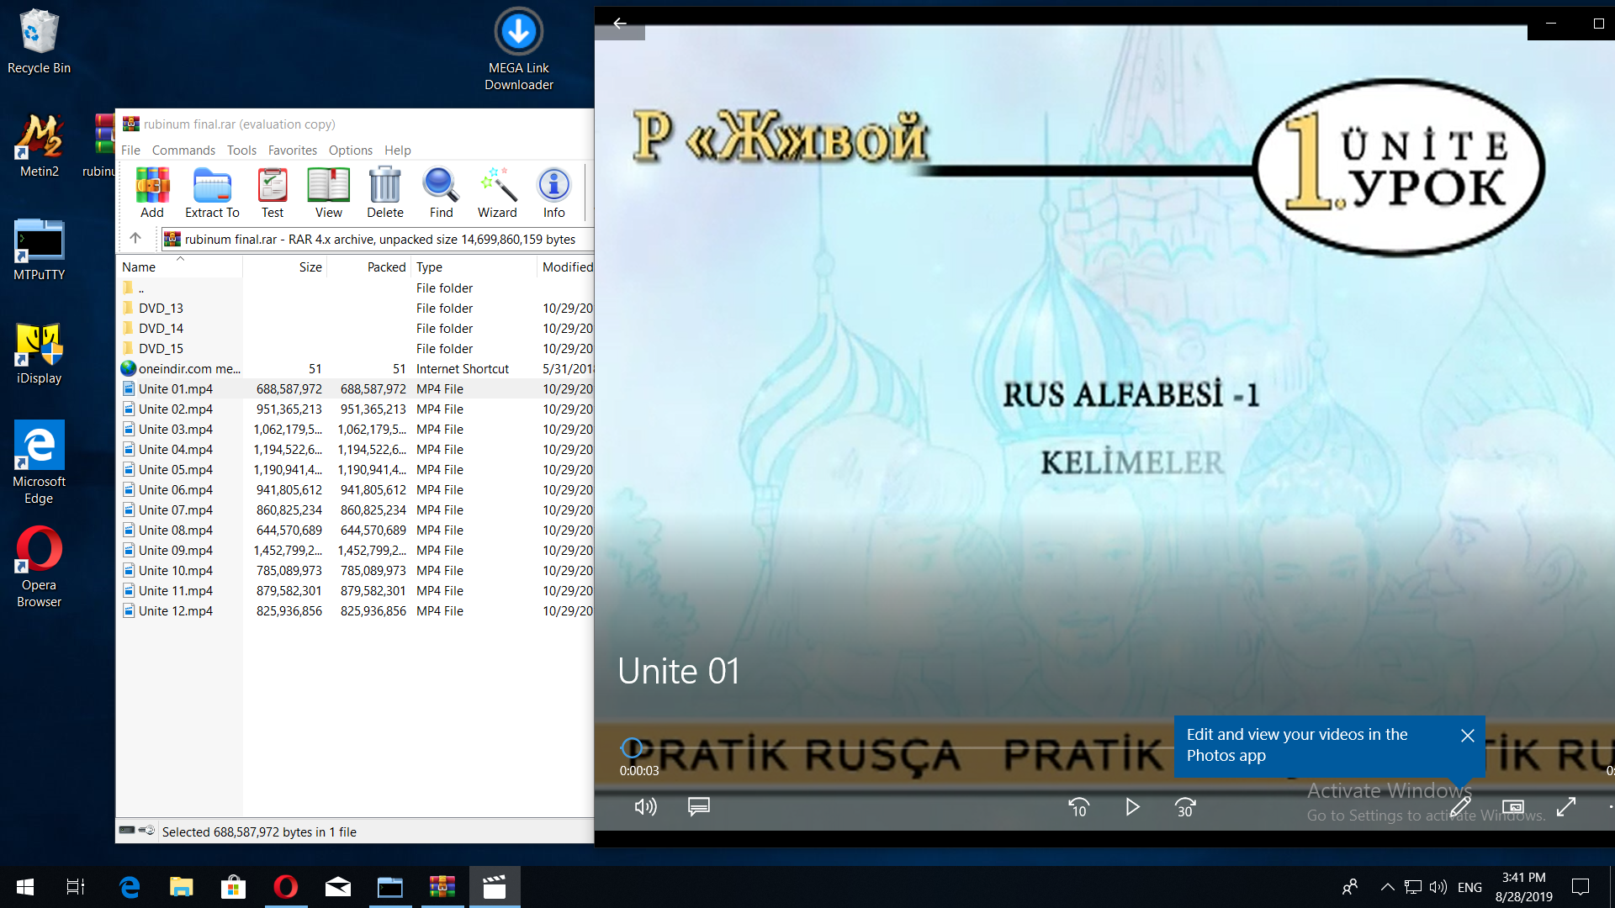Open MEGA Link Downloader desktop icon
The width and height of the screenshot is (1615, 908).
coord(519,50)
